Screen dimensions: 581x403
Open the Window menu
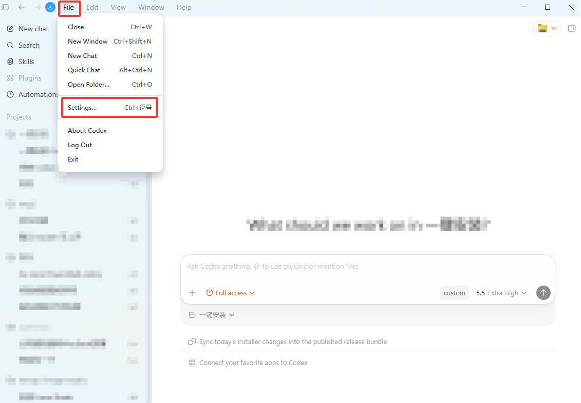click(151, 7)
